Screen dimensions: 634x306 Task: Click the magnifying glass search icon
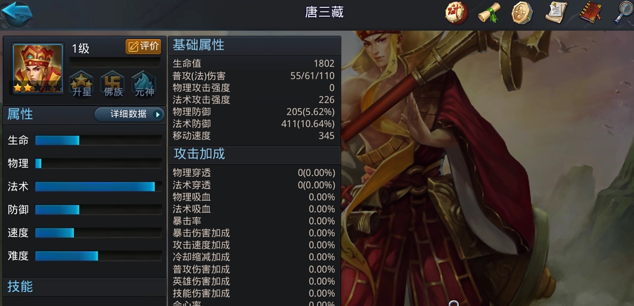(623, 13)
